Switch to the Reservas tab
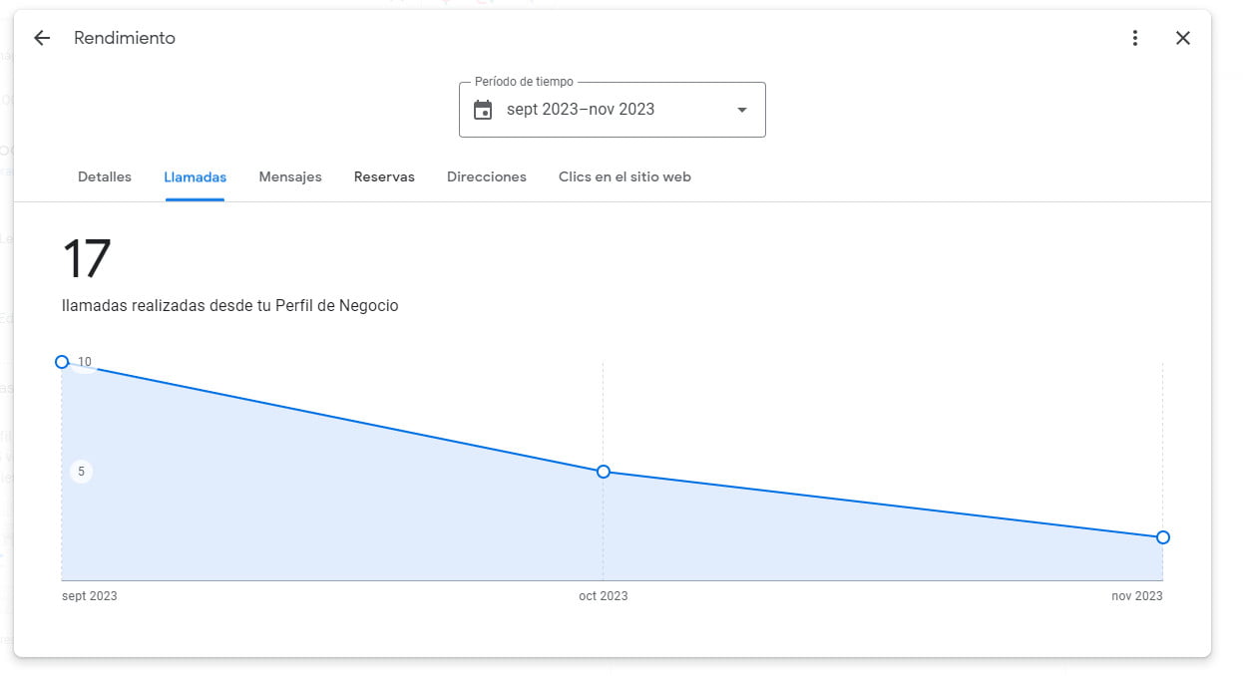 tap(384, 176)
